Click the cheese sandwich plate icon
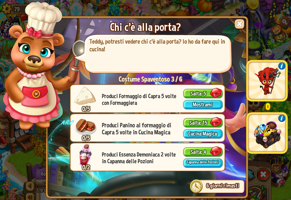Viewport: 291px width, 200px height. click(x=85, y=127)
